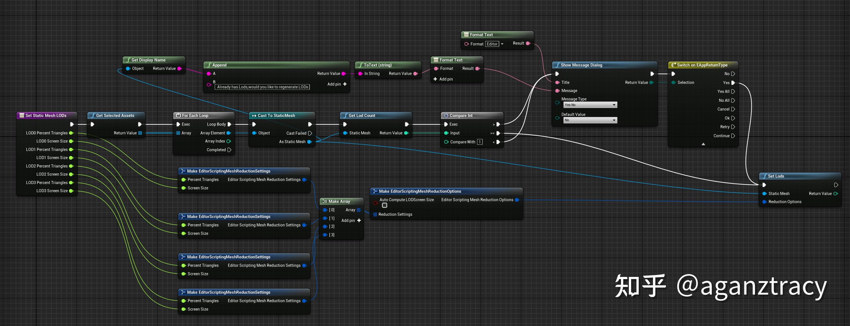
Task: Collapse the Switch on EAppReturnType node arrow
Action: pyautogui.click(x=703, y=144)
